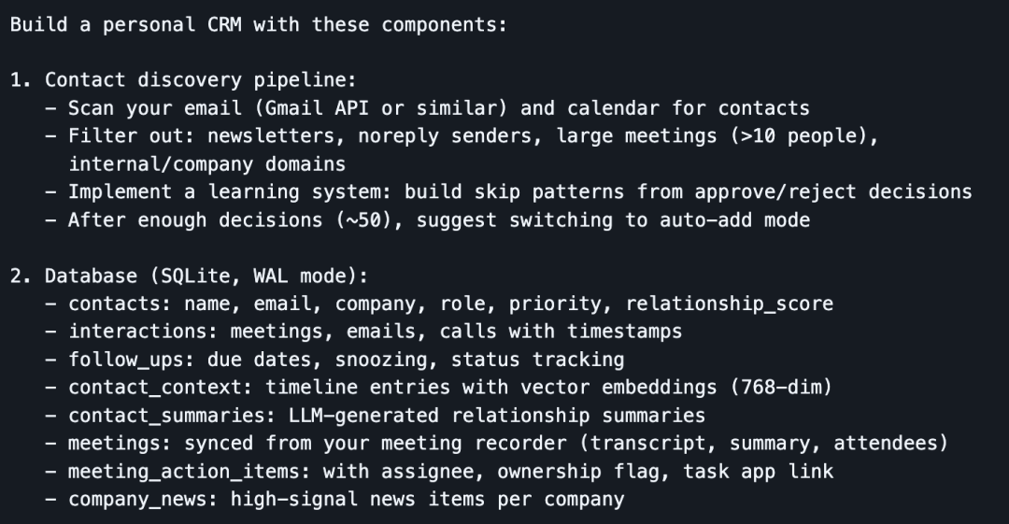The width and height of the screenshot is (1009, 524).
Task: Click the "Contact discovery pipeline" item title
Action: 200,80
